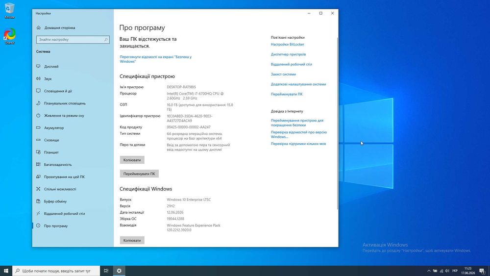Click the version value 21H2
490x276 pixels.
(171, 206)
